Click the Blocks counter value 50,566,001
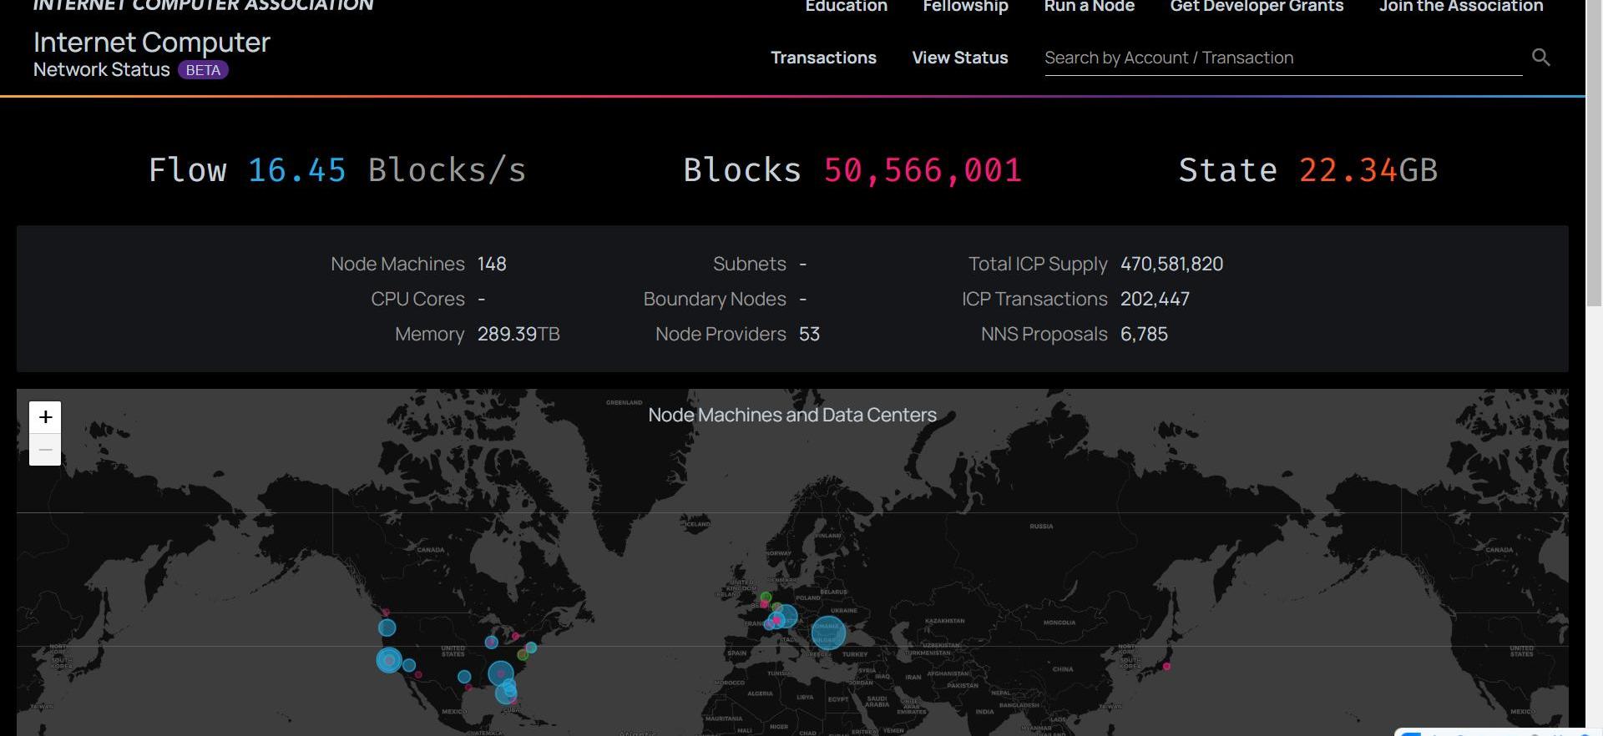1603x736 pixels. pos(923,170)
